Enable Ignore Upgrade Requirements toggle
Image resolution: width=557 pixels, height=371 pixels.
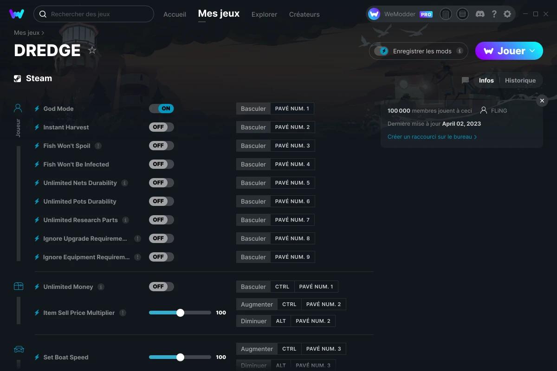[x=162, y=238]
